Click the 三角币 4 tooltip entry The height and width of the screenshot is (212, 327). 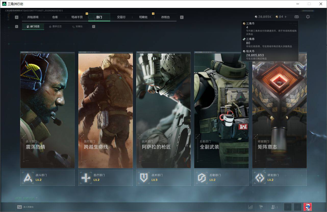[x=269, y=29]
